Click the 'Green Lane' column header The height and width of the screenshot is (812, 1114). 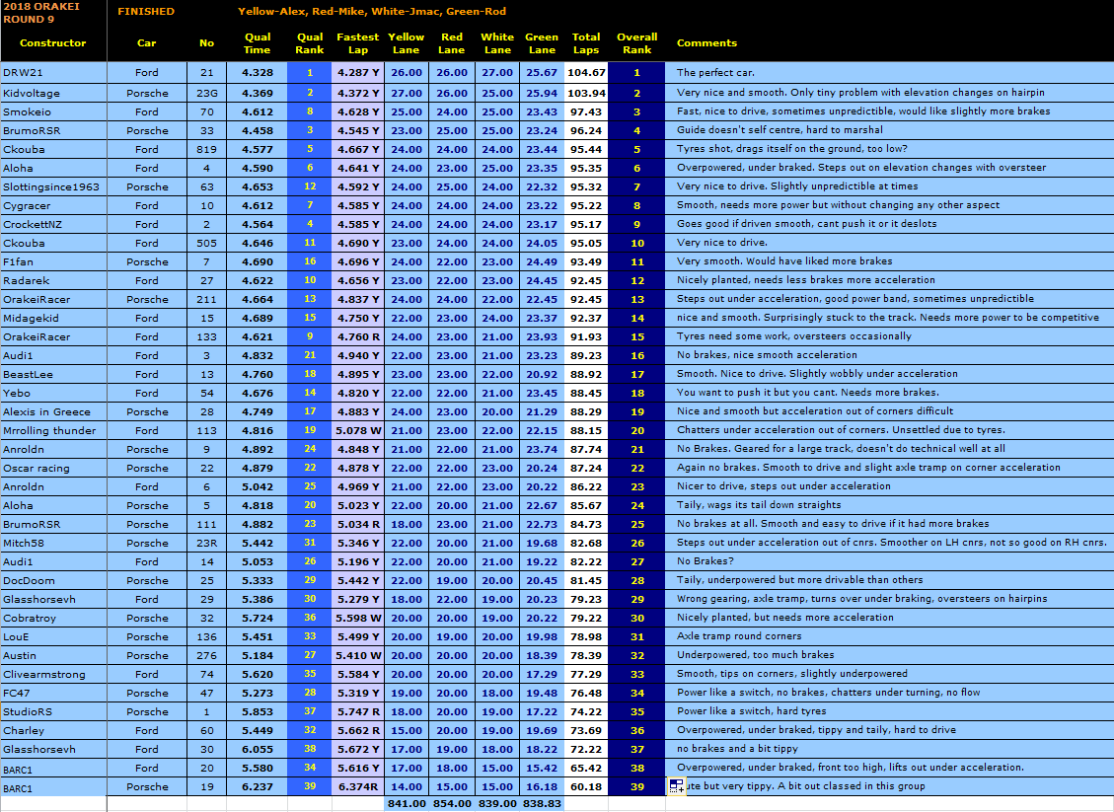542,43
